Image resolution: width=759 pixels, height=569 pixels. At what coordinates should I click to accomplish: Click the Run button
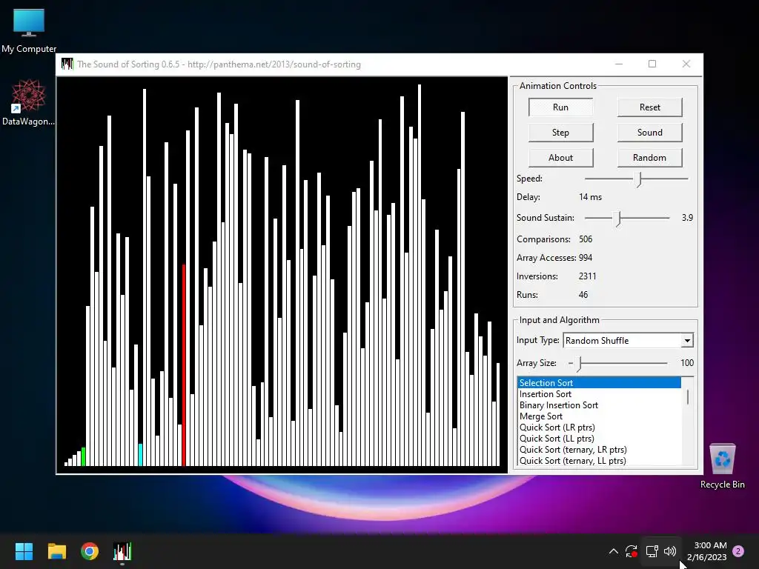(x=560, y=107)
